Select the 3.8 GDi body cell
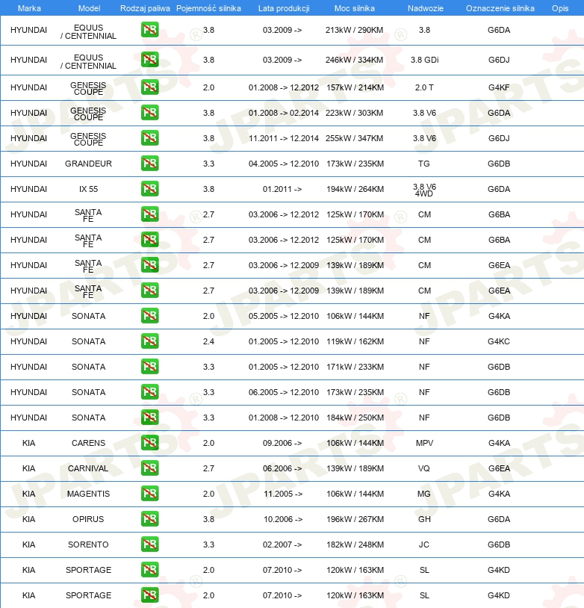The width and height of the screenshot is (584, 608). pyautogui.click(x=425, y=60)
